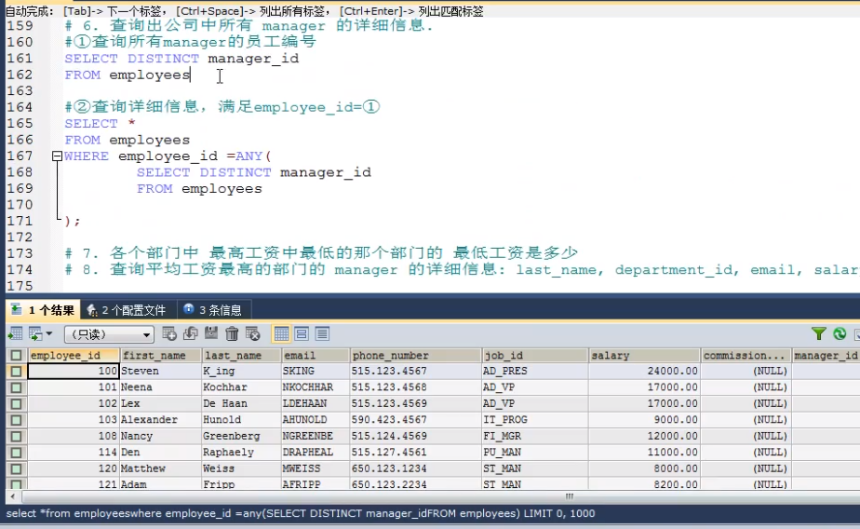Open the read-only (只读) mode combo box
This screenshot has height=529, width=860.
pos(109,334)
